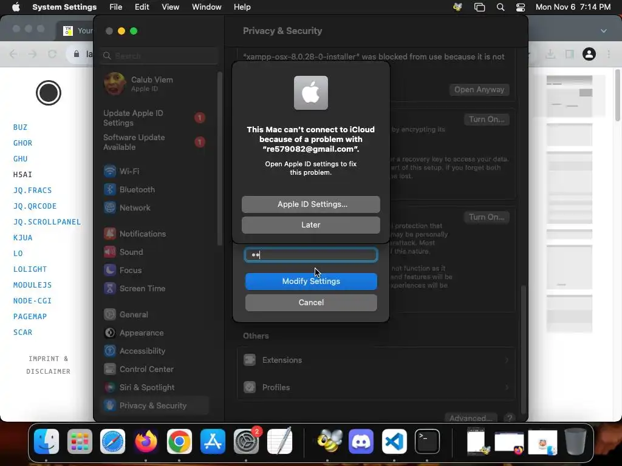
Task: Open the Wi-Fi settings icon
Action: [x=110, y=171]
